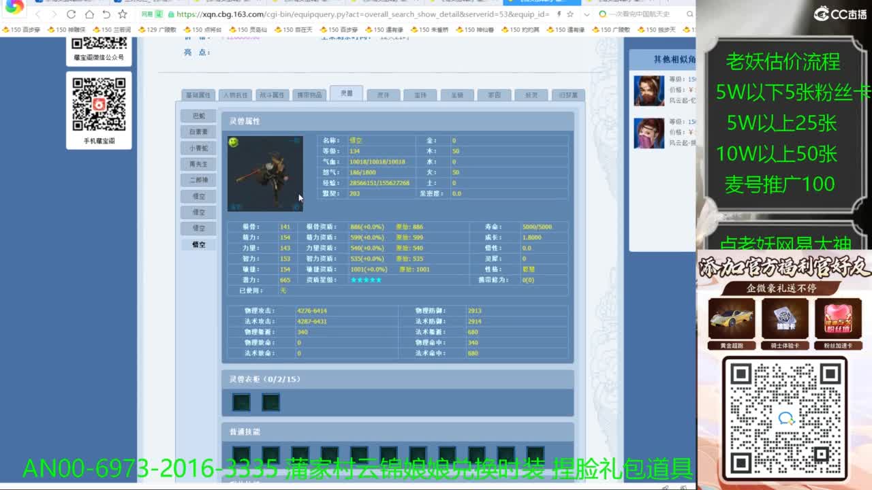Click the 粉丝加速卡 gift icon
Screen dimensions: 872x490
pyautogui.click(x=838, y=319)
